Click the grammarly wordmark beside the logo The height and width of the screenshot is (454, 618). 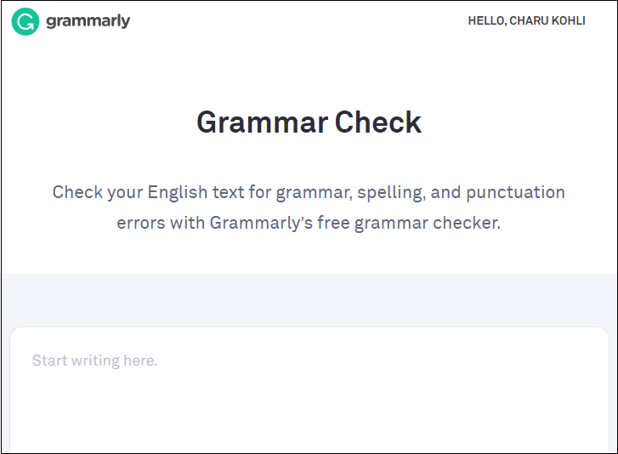click(88, 21)
